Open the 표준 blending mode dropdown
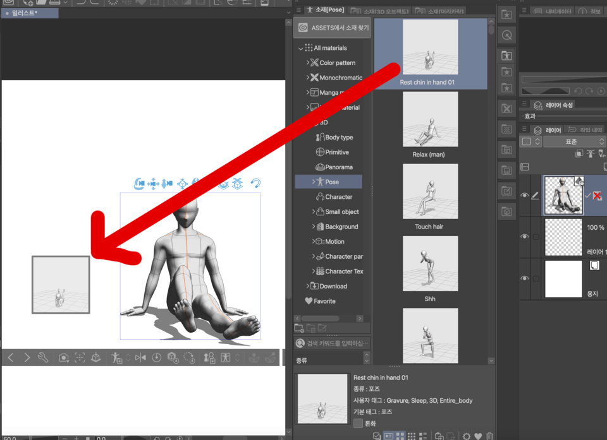Viewport: 607px width, 440px height. click(575, 141)
